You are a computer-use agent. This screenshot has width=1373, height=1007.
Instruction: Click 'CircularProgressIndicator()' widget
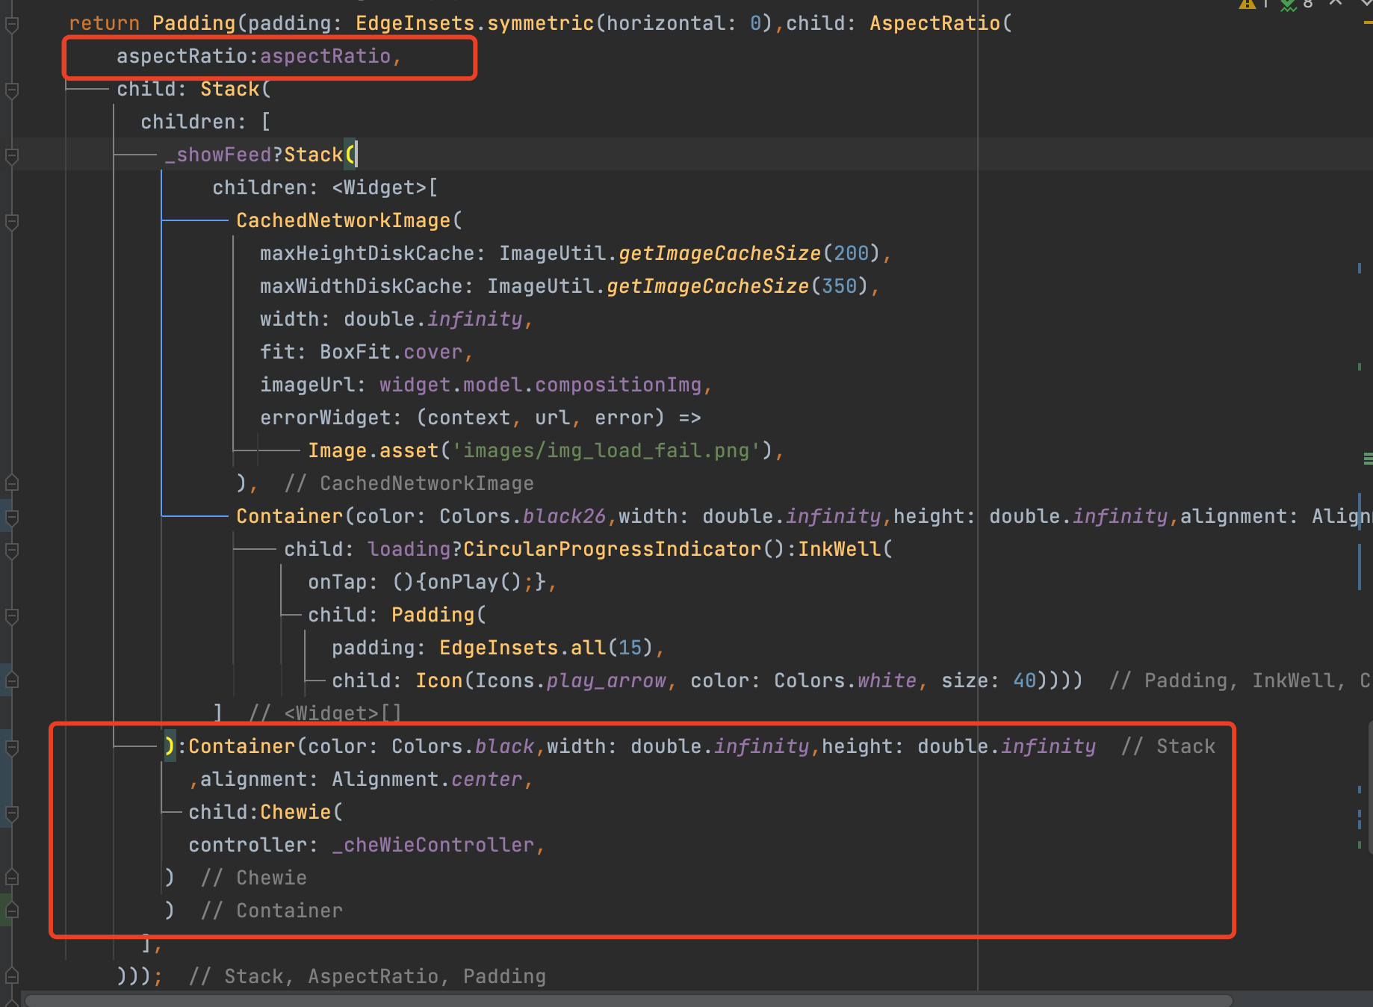pos(624,550)
